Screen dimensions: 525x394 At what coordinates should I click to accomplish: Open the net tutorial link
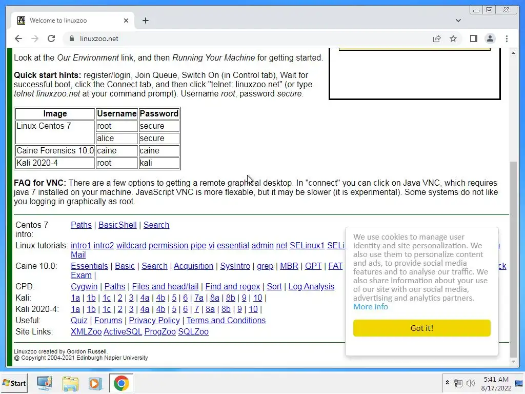click(281, 246)
